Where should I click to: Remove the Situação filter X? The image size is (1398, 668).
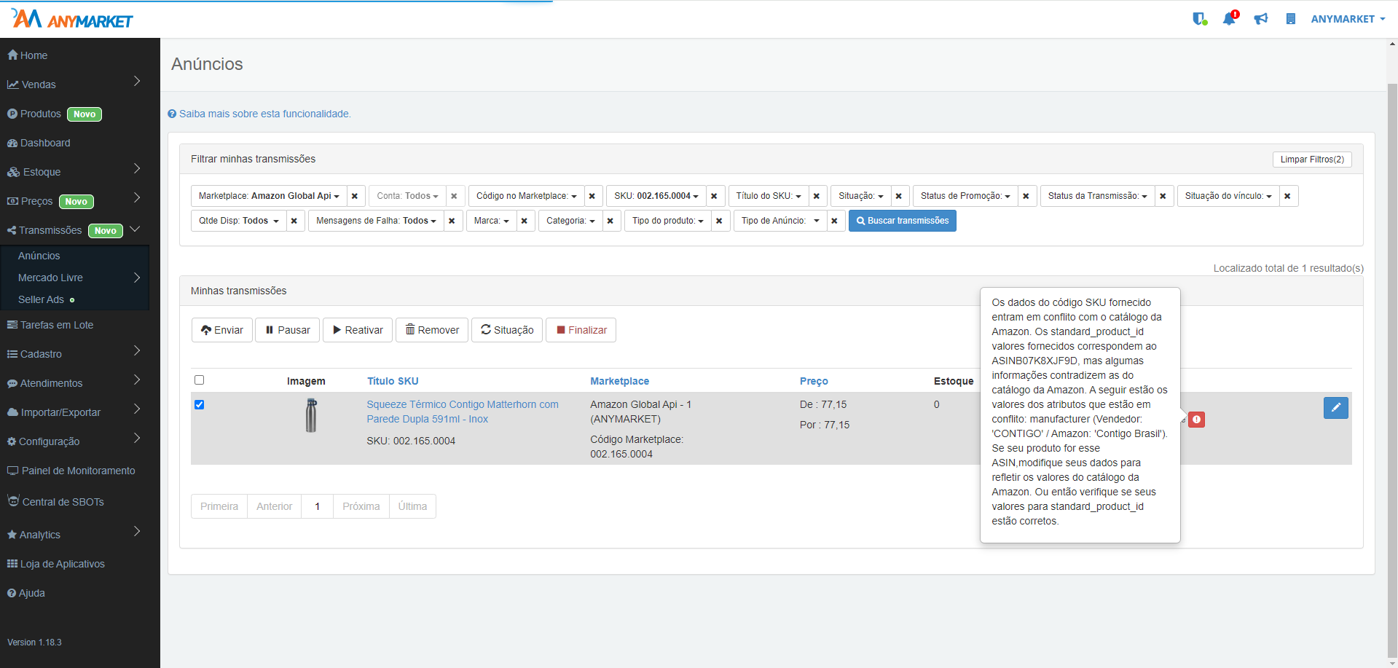pos(899,196)
